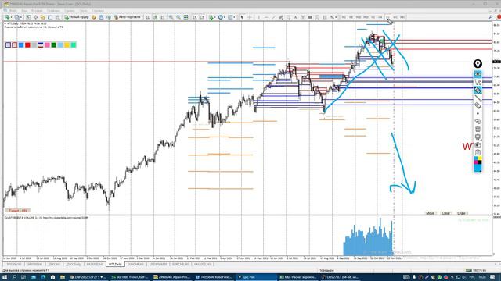Open Windows Start menu
This screenshot has height=281, width=501.
(5, 277)
